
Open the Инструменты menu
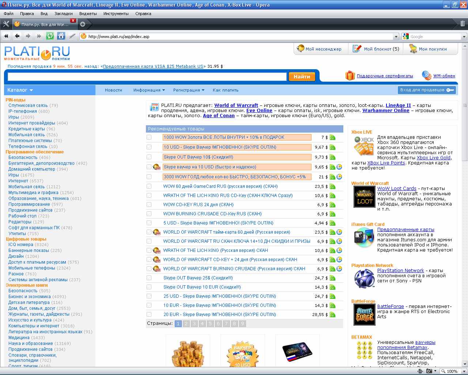[116, 14]
